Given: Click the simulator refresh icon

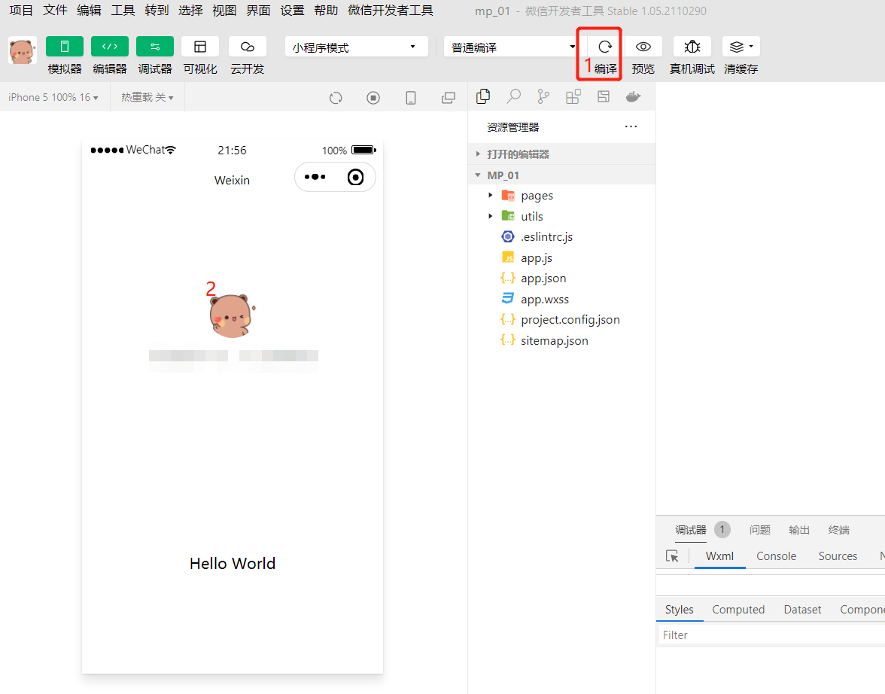Looking at the screenshot, I should point(336,98).
